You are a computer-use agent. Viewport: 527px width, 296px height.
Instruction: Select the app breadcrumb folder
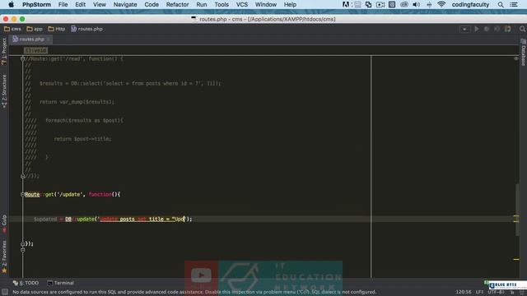pos(35,29)
